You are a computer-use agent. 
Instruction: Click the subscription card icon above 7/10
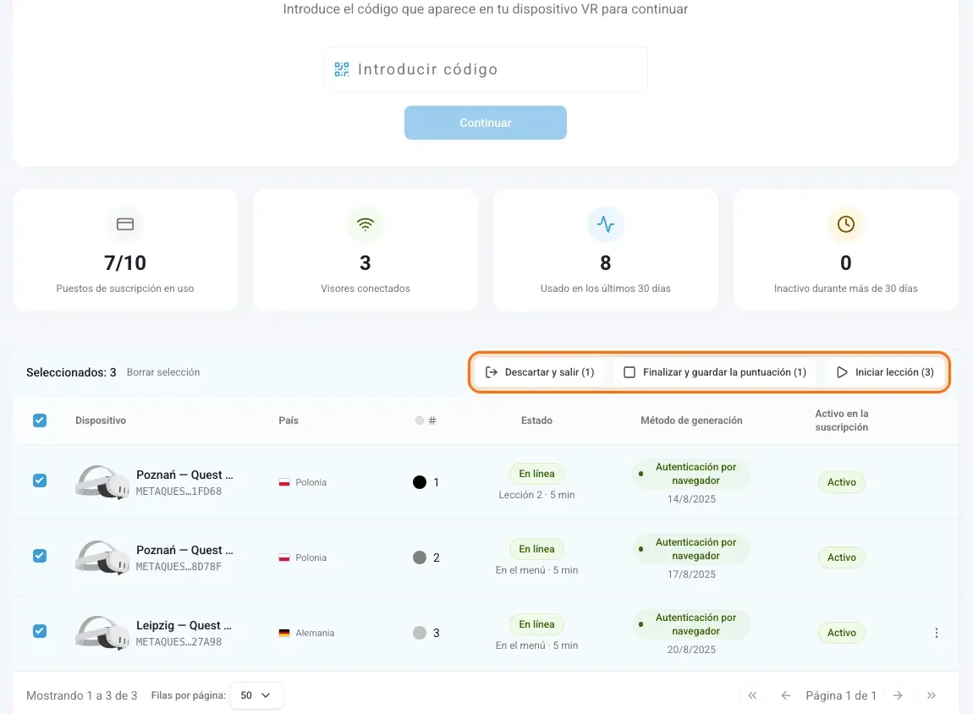tap(125, 224)
